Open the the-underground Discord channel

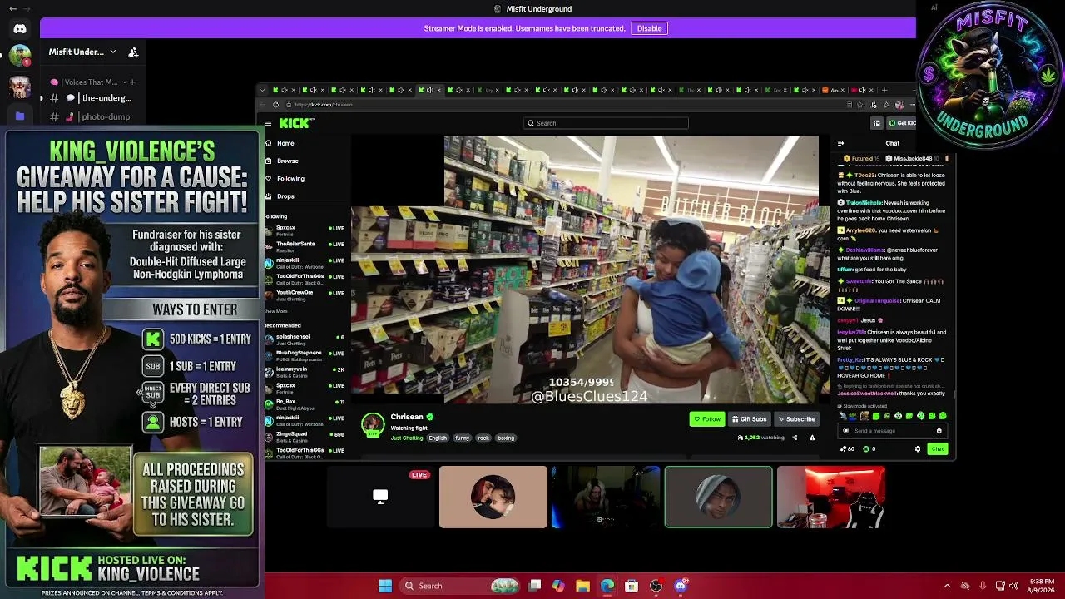[x=92, y=98]
